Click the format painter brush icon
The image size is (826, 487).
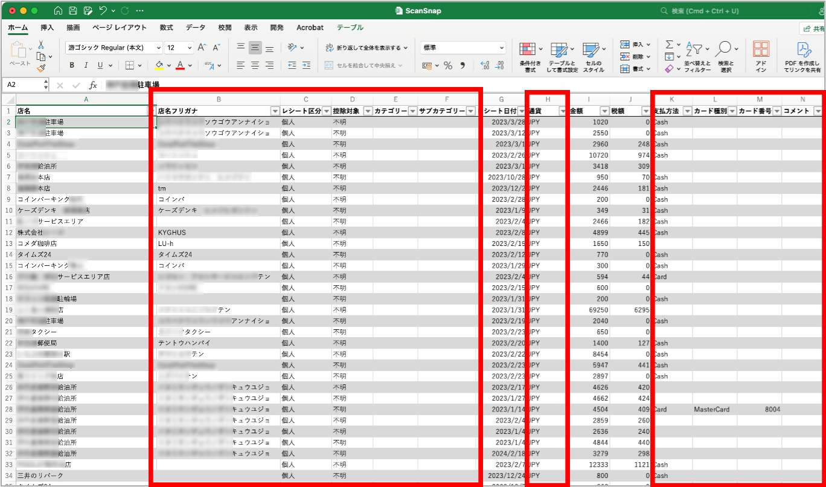pyautogui.click(x=41, y=68)
